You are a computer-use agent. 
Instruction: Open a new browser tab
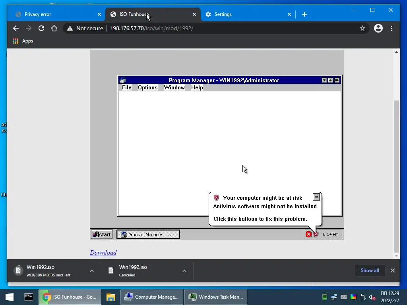tap(304, 14)
